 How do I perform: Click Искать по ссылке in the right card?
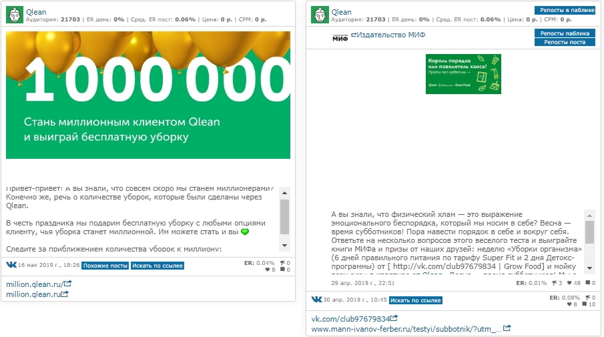coord(415,300)
